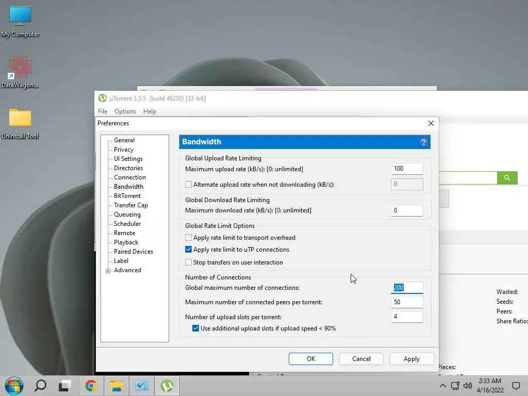Open the Help menu
528x396 pixels.
[150, 111]
